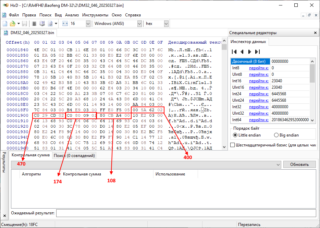
Task: Follow the Int8 перейти к link
Action: coord(259,68)
